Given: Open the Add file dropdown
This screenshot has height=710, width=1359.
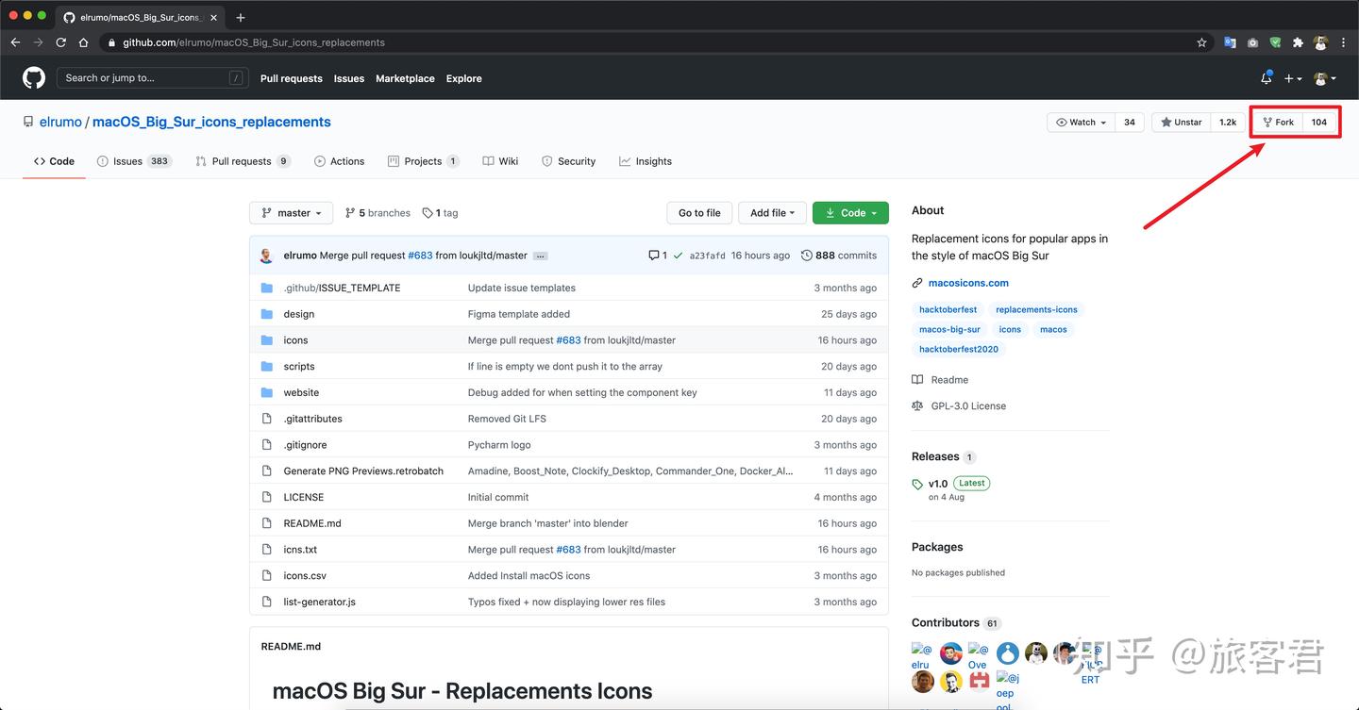Looking at the screenshot, I should (772, 213).
